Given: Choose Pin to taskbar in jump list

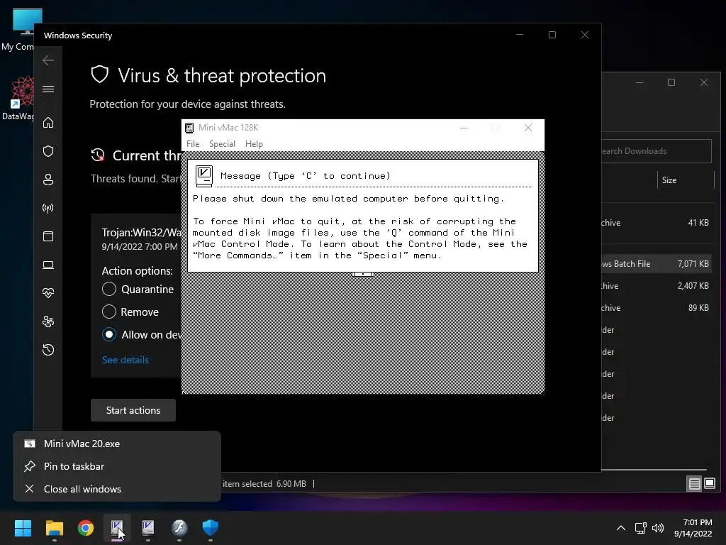Looking at the screenshot, I should tap(117, 466).
